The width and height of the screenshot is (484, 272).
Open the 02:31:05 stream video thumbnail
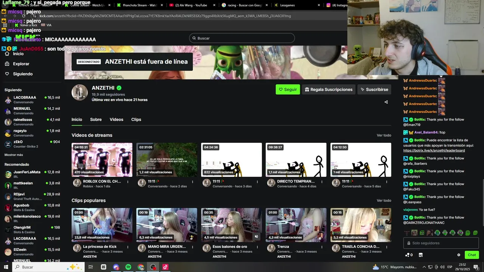pos(167,160)
